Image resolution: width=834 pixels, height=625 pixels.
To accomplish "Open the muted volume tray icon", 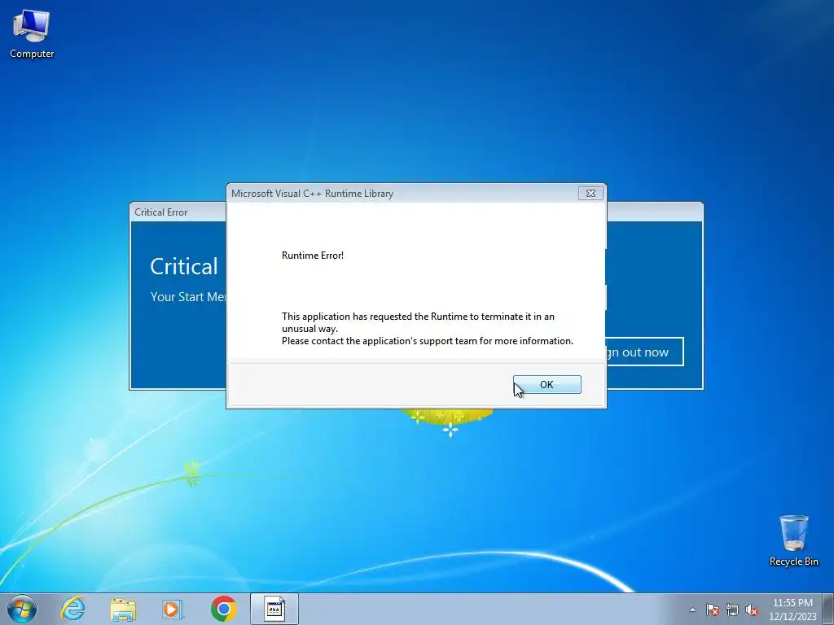I will click(752, 610).
